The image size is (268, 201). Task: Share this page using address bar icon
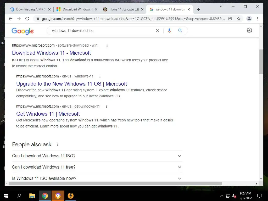230,19
